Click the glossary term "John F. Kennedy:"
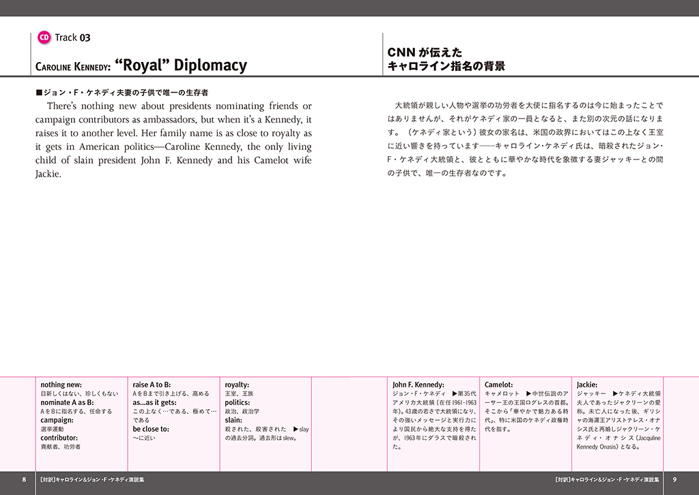 point(418,385)
